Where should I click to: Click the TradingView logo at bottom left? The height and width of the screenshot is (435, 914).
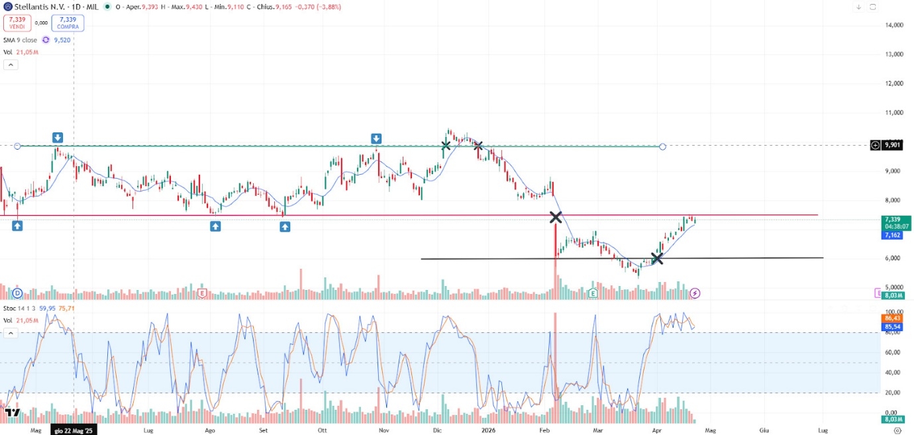coord(12,414)
